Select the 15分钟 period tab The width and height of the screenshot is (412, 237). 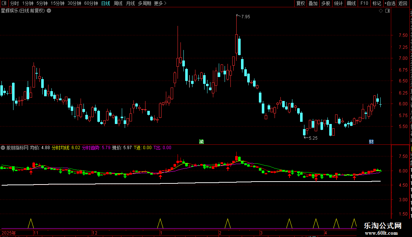click(58, 3)
